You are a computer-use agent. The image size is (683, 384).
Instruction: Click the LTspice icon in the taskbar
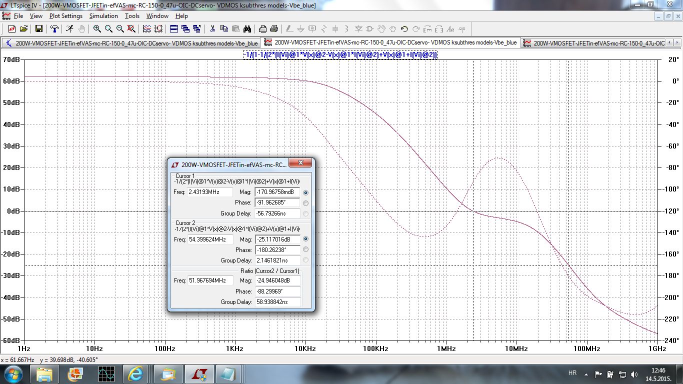pos(199,373)
